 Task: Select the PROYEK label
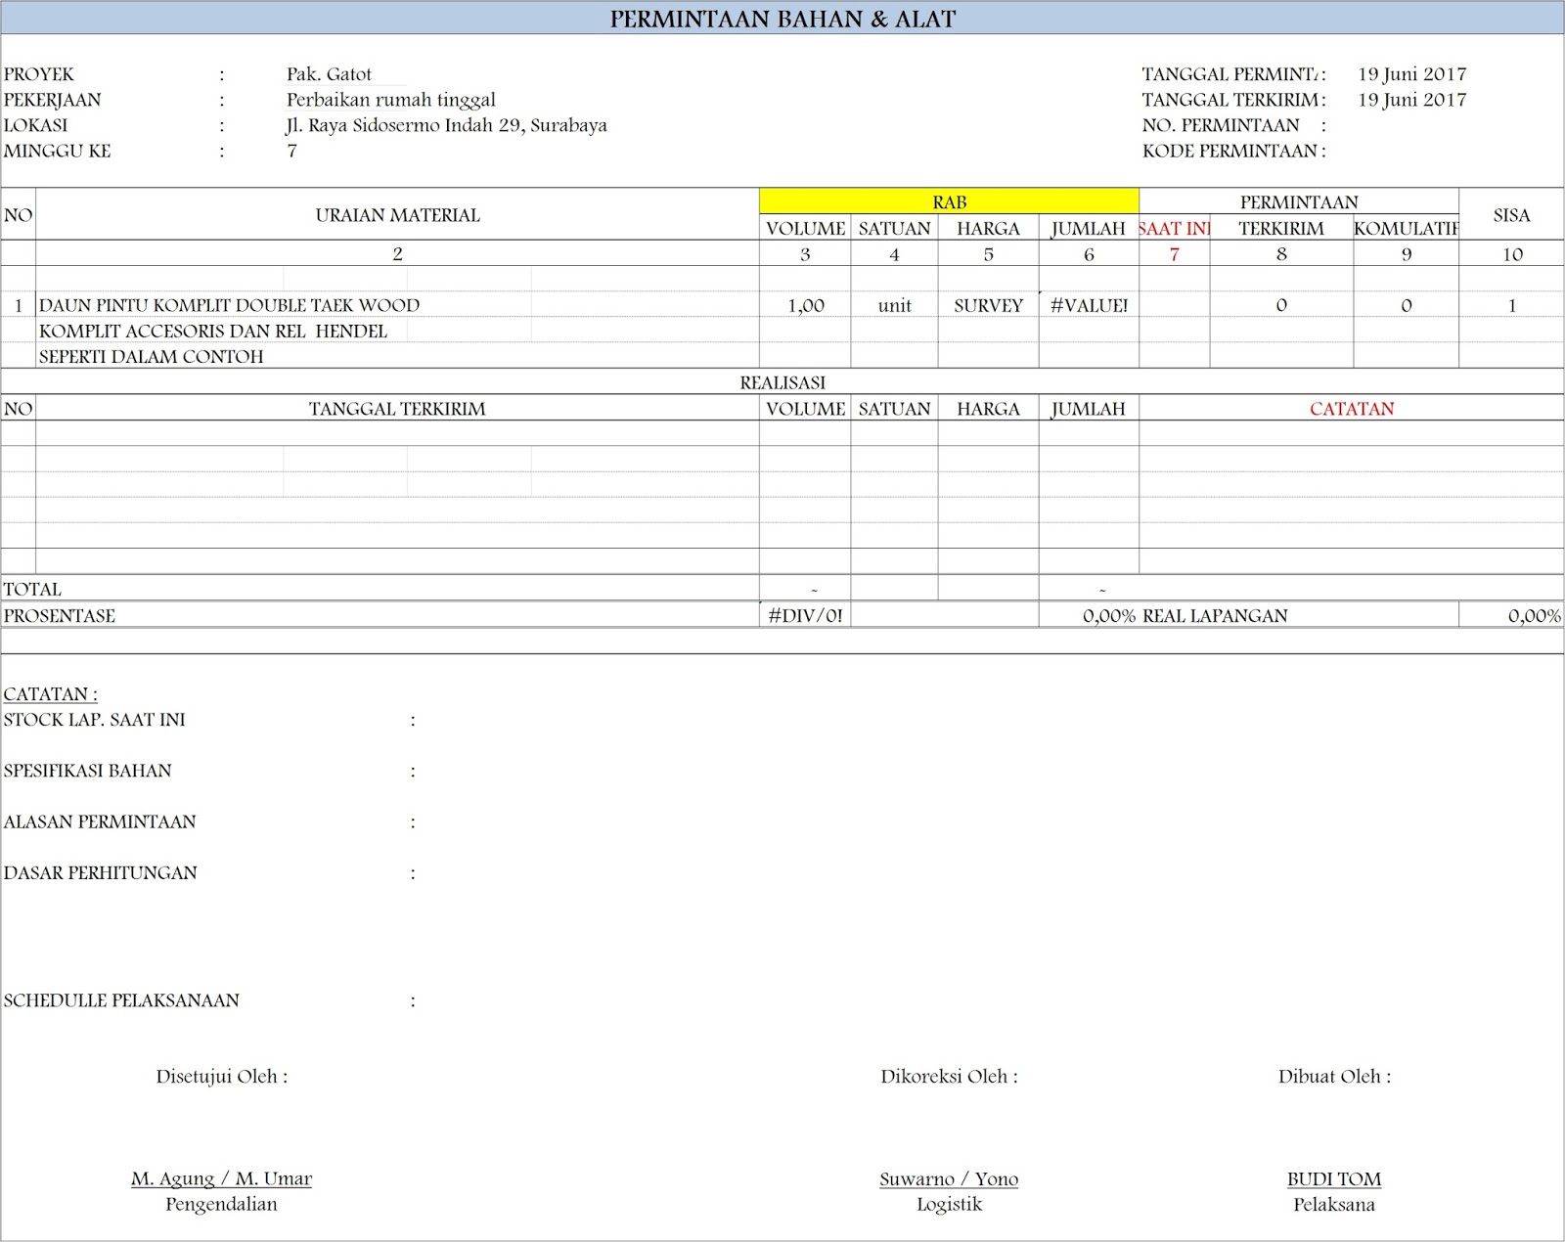(x=39, y=74)
